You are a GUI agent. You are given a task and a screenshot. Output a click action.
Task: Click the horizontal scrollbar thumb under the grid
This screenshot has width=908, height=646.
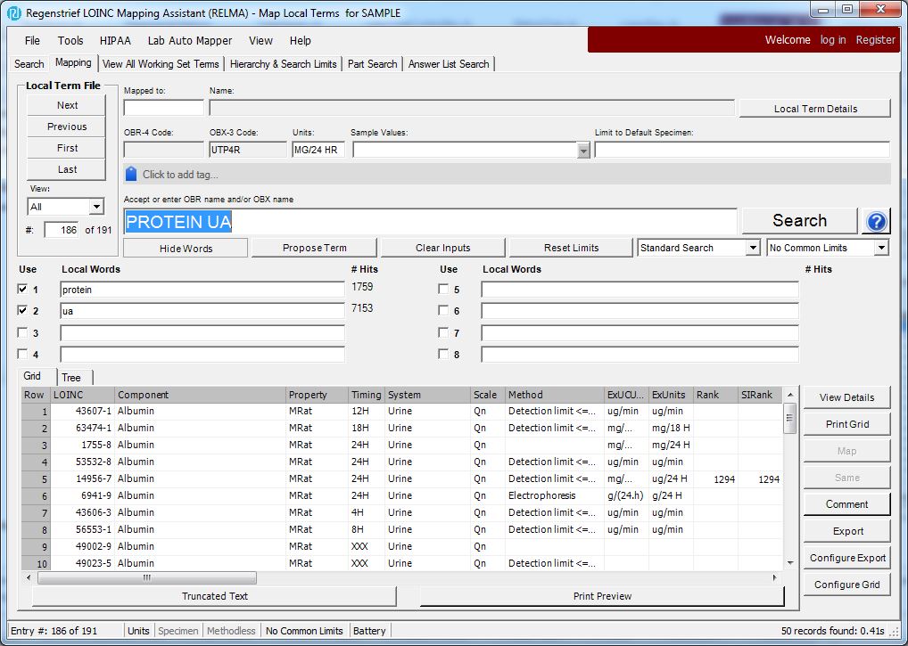tap(147, 577)
